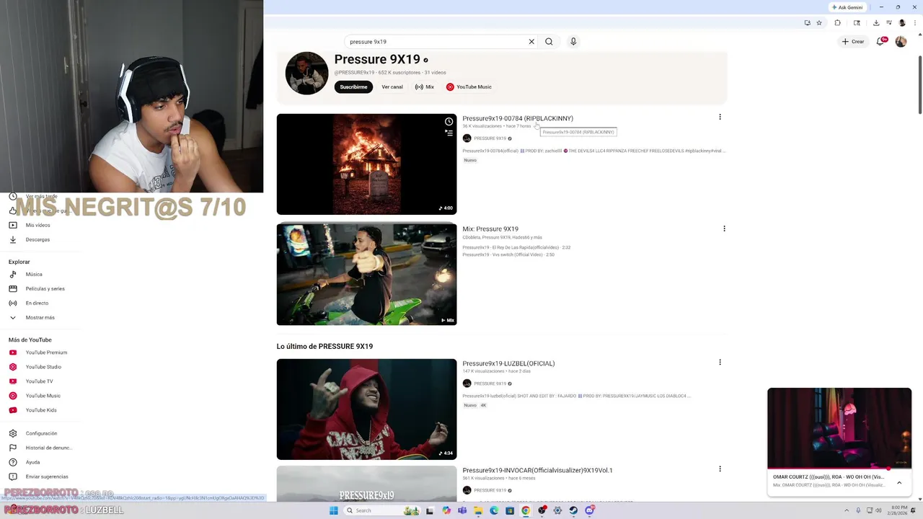
Task: Open Steam from the taskbar
Action: (573, 510)
